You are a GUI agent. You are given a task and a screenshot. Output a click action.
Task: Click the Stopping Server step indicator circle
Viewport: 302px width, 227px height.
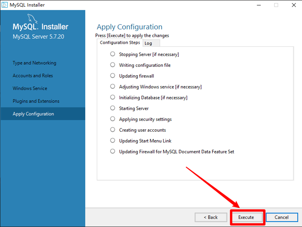pos(113,54)
